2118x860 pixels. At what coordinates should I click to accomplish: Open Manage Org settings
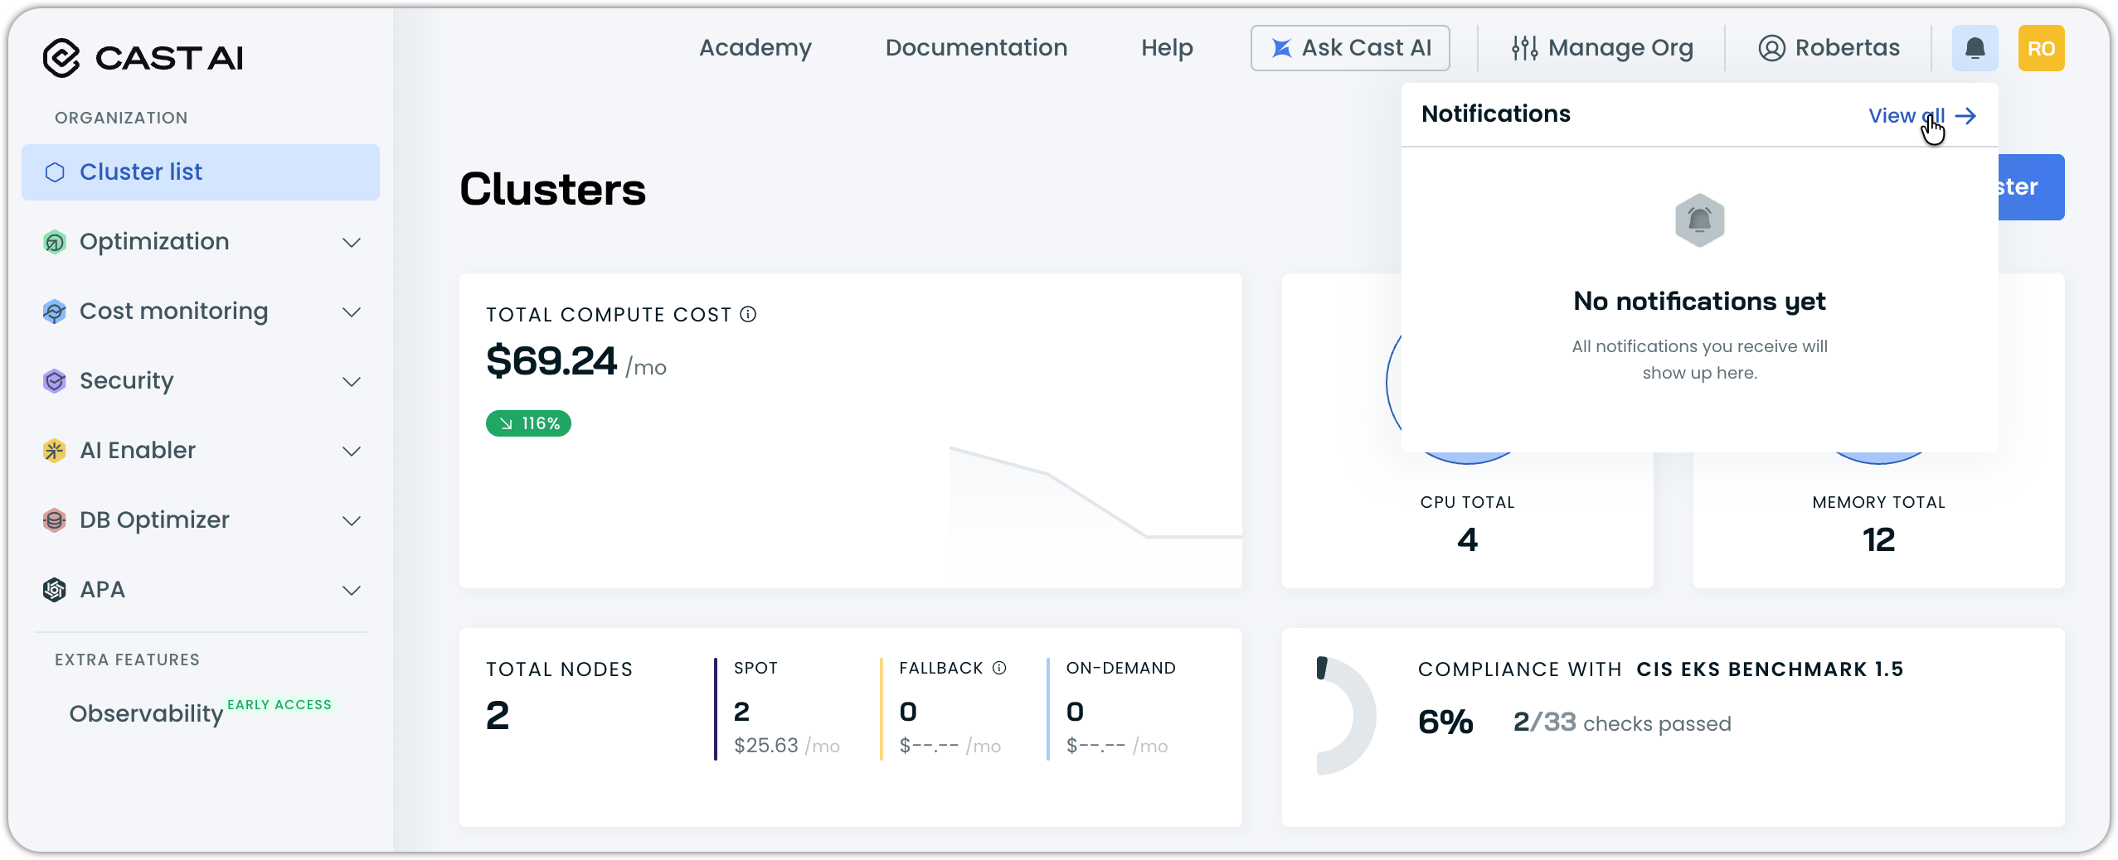click(x=1602, y=48)
